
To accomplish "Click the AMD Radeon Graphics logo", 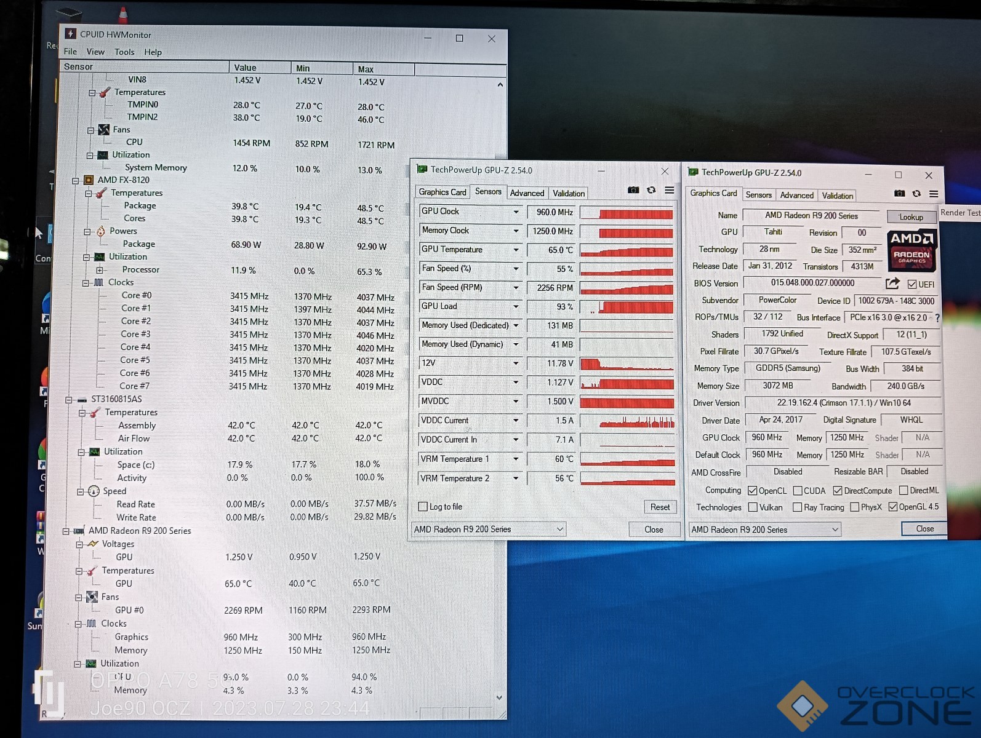I will click(x=911, y=250).
